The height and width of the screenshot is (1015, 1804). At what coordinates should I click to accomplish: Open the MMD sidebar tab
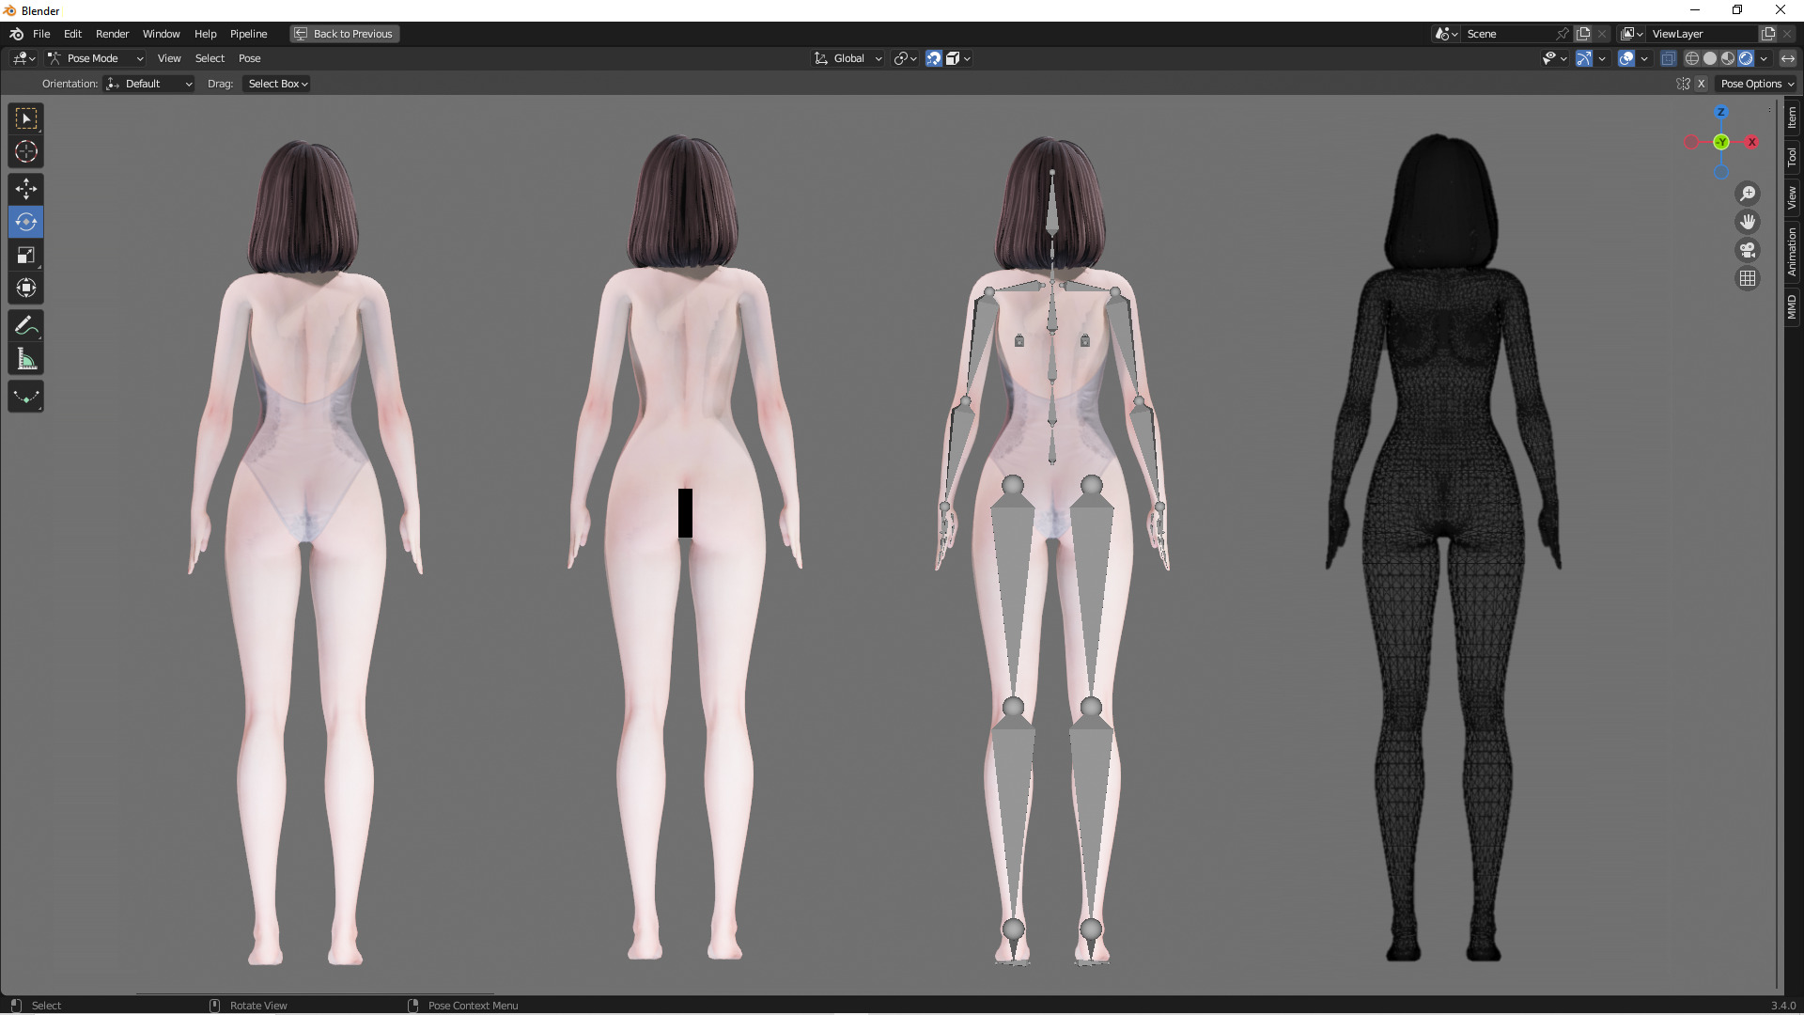[1792, 307]
